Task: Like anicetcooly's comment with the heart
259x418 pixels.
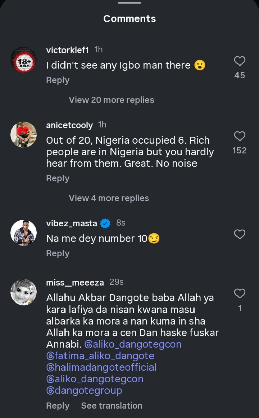Action: coord(240,136)
